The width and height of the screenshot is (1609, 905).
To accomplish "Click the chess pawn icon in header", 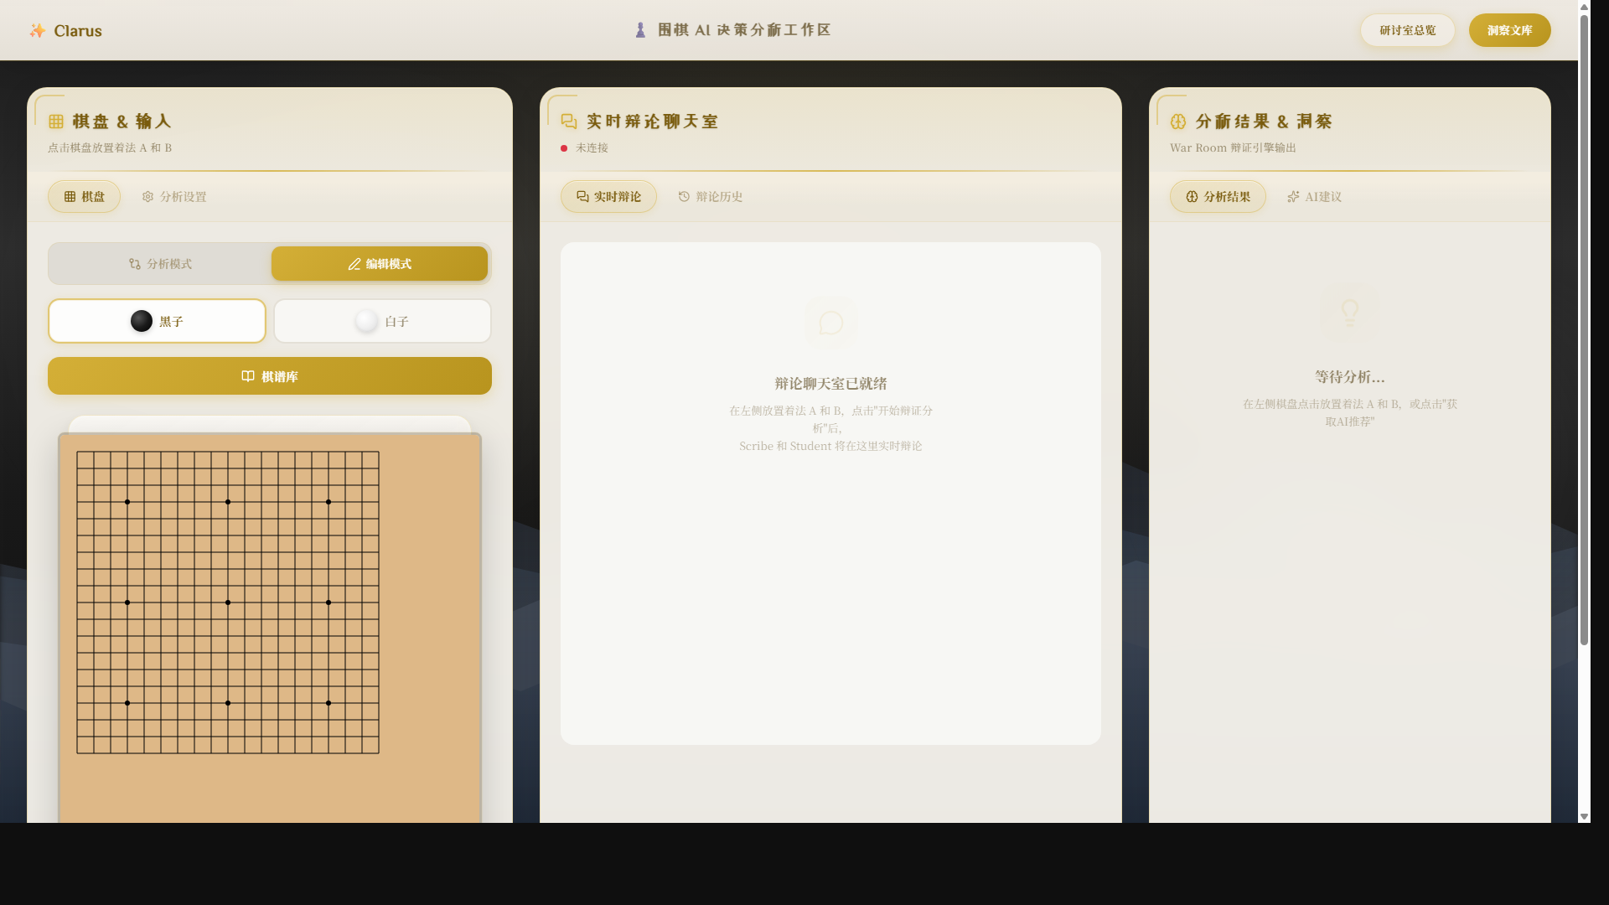I will tap(640, 30).
